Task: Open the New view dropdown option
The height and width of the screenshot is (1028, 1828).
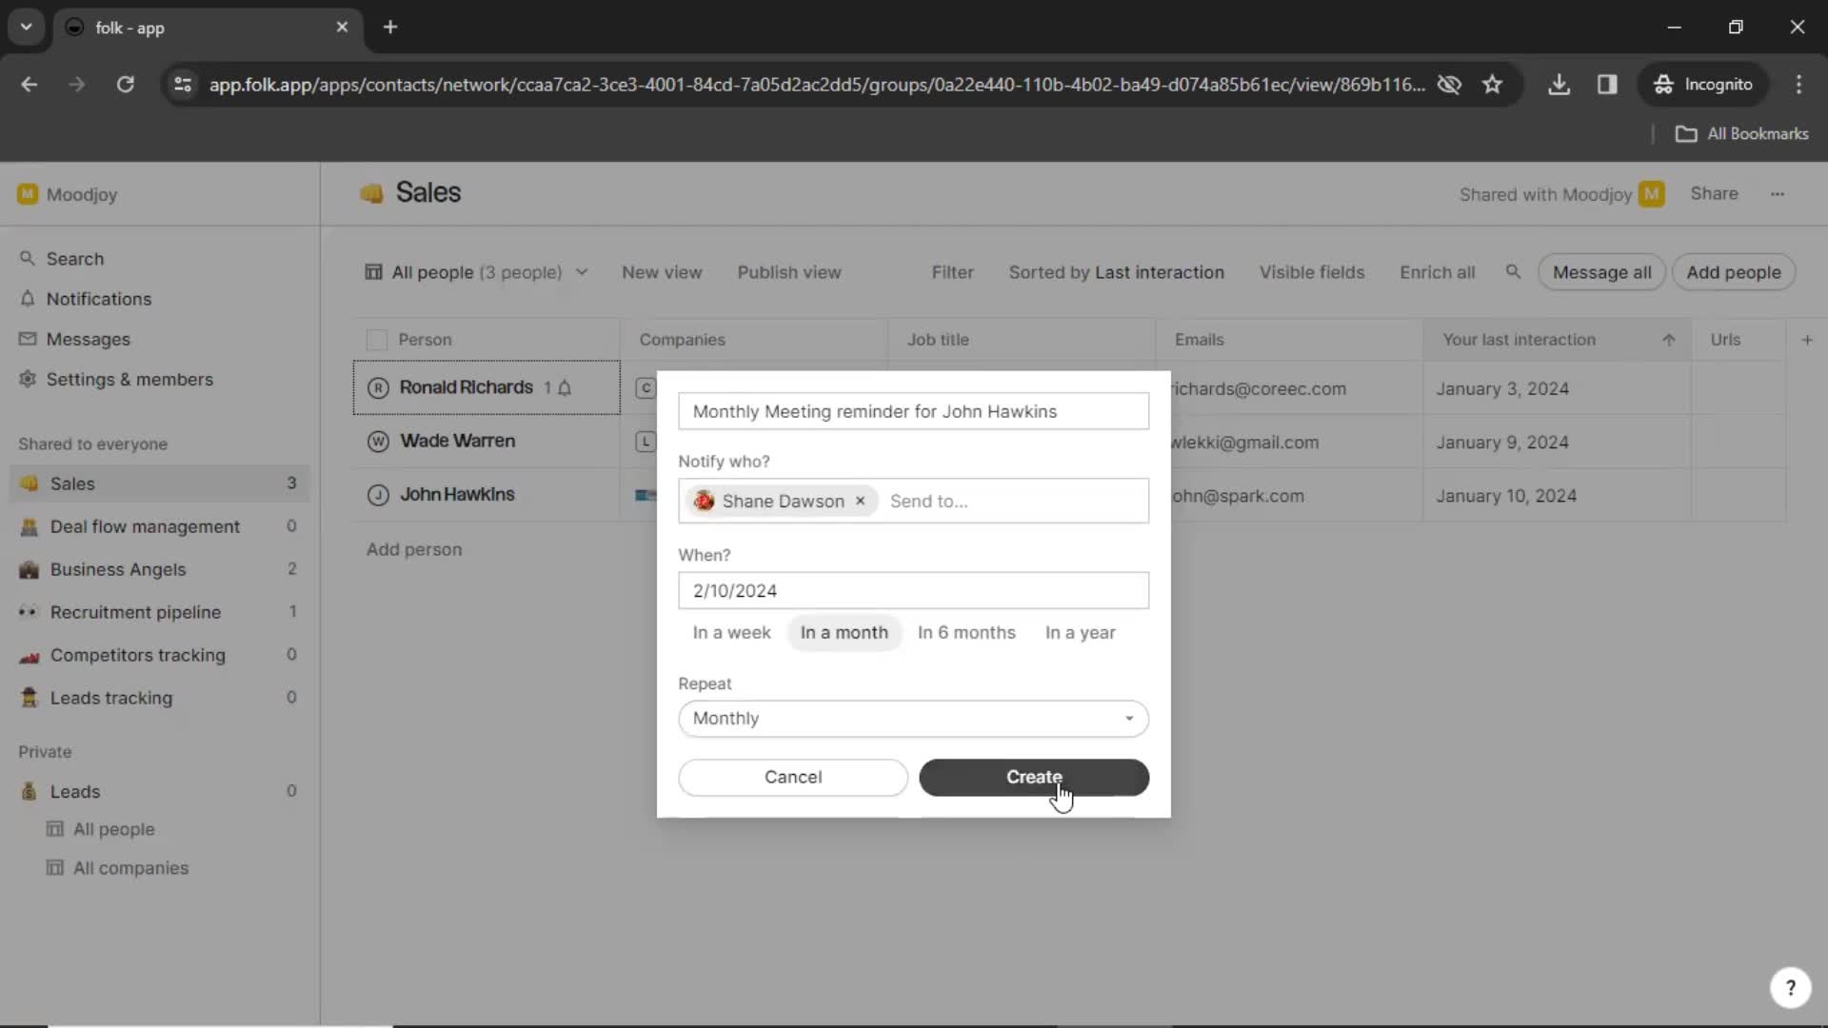Action: point(662,272)
